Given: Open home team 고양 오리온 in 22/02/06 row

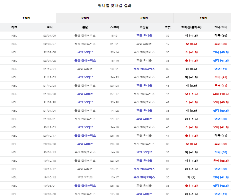Looking at the screenshot, I should [x=85, y=52].
